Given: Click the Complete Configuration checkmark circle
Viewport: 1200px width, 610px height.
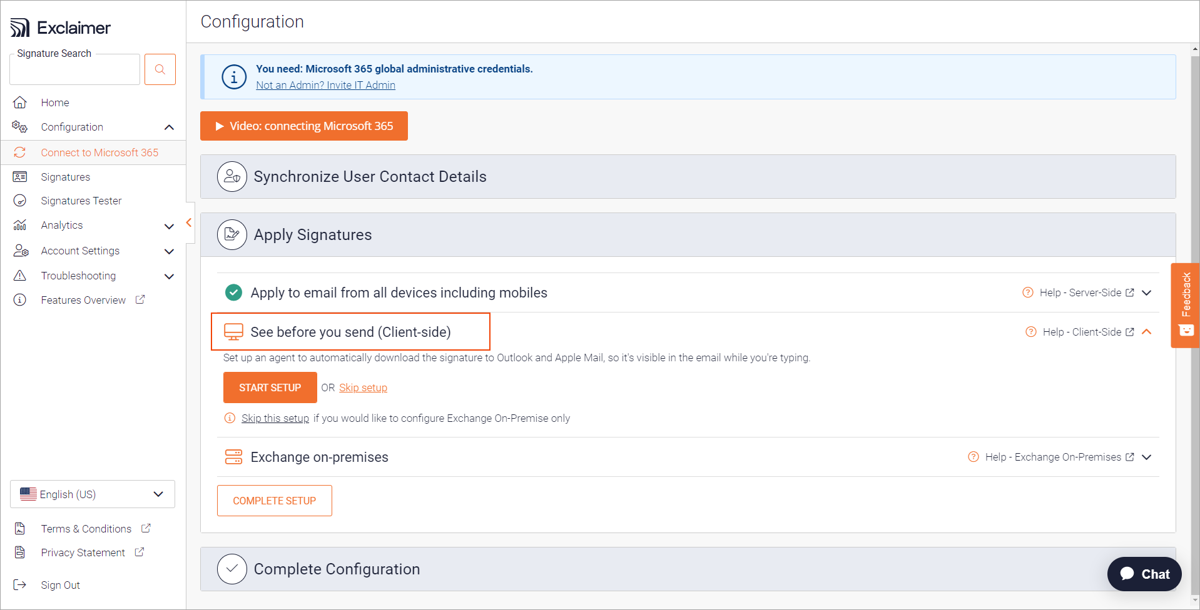Looking at the screenshot, I should [232, 569].
